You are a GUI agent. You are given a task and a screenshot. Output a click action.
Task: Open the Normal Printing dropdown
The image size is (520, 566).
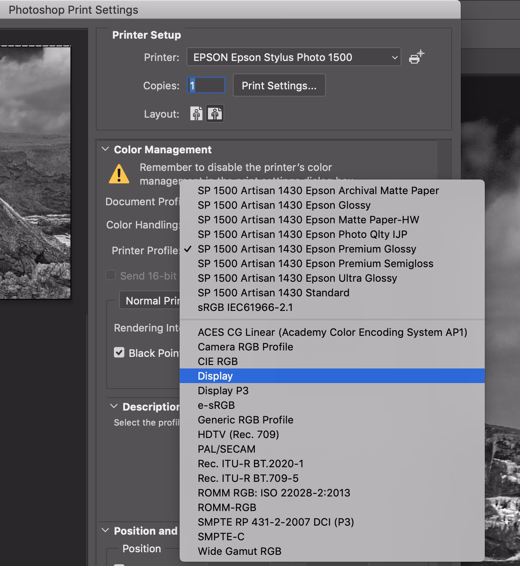click(x=150, y=300)
